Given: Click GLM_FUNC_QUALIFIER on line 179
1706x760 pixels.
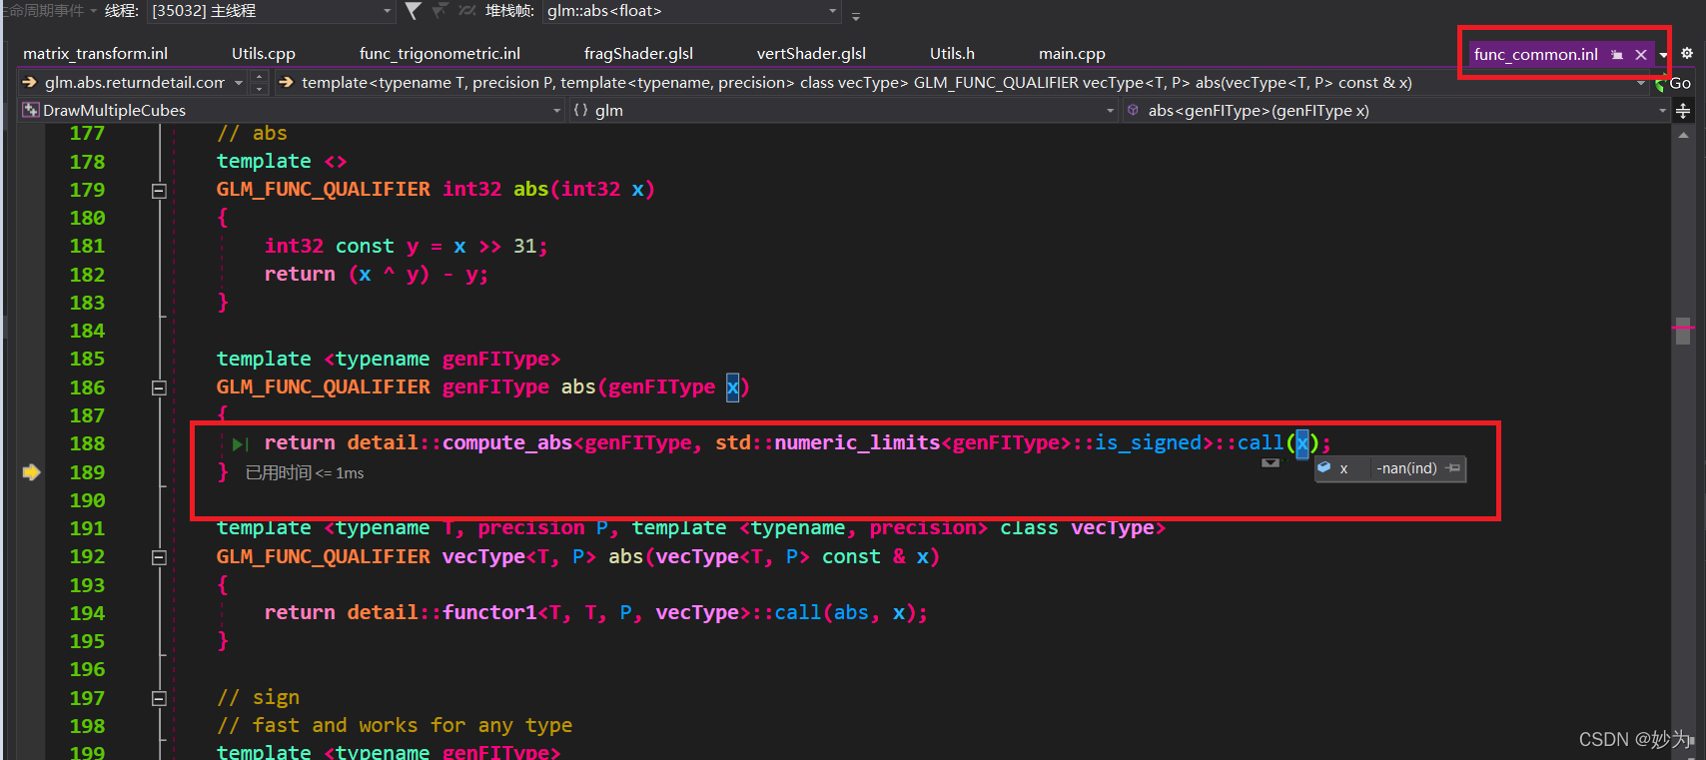Looking at the screenshot, I should (x=324, y=189).
